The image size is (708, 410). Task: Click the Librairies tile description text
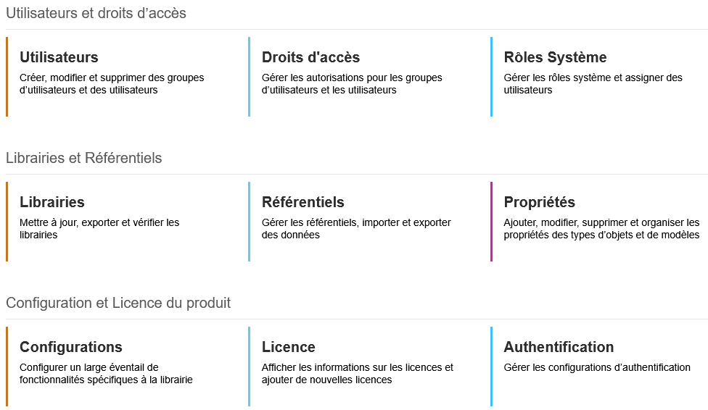click(x=99, y=229)
